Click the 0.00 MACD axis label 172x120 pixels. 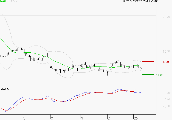coord(167,93)
